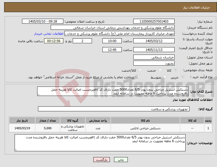The width and height of the screenshot is (217, 167).
Task: Click the need date cell 1405/03/19
Action: (22, 128)
